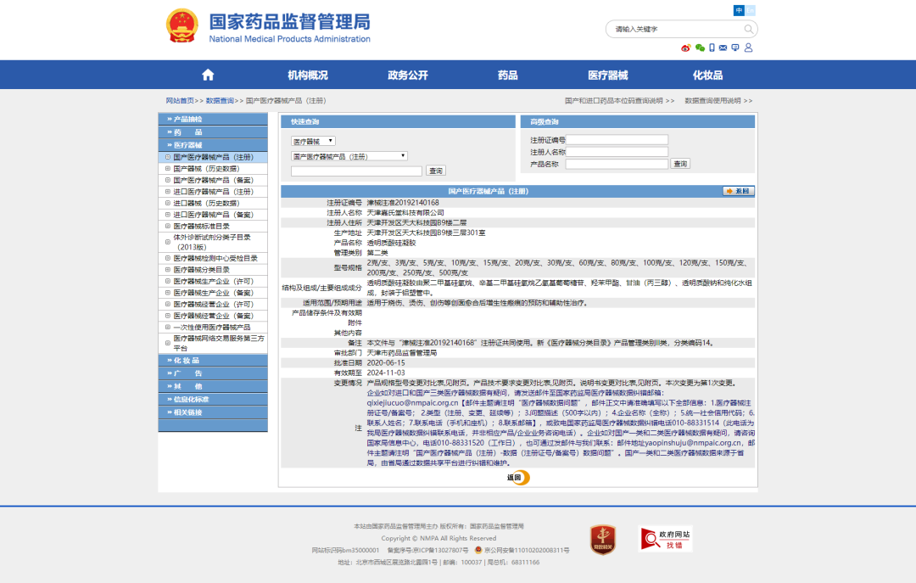The height and width of the screenshot is (583, 916).
Task: Click the 注册证编号 input field
Action: 617,140
